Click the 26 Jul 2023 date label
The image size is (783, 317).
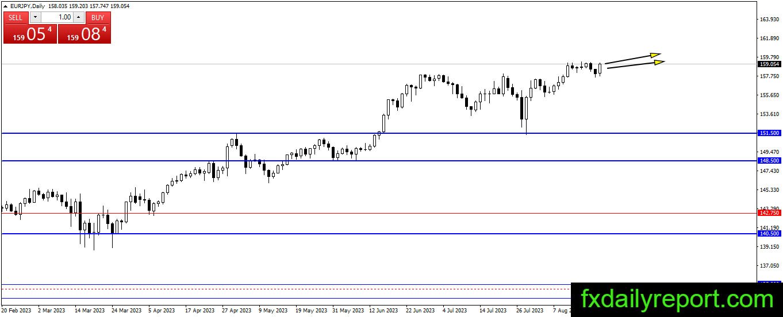pyautogui.click(x=529, y=311)
